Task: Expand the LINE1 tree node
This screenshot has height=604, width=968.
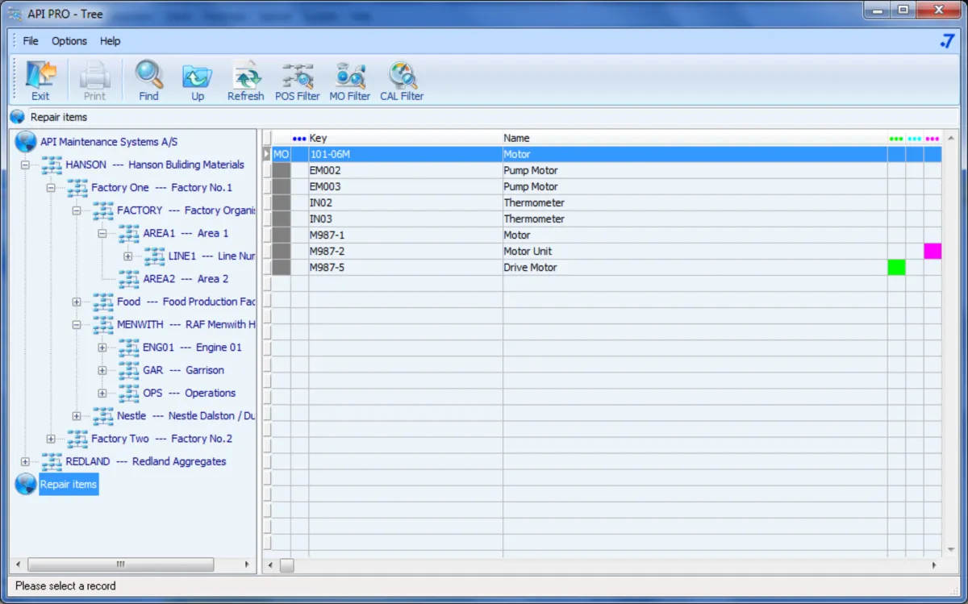Action: point(127,256)
